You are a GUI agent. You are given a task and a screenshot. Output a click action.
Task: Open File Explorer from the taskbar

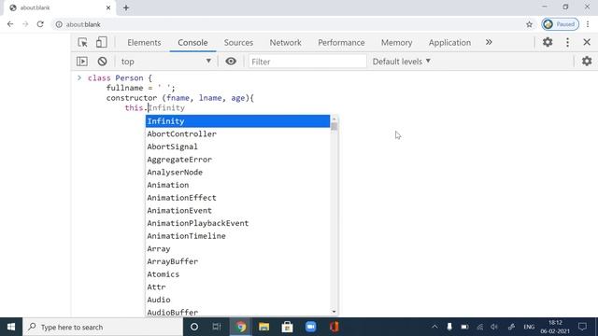[x=263, y=327]
